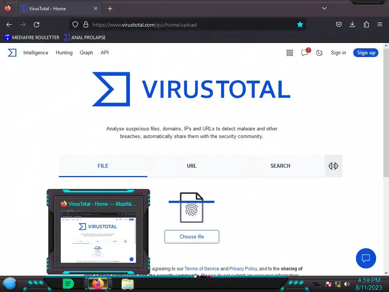The height and width of the screenshot is (292, 389).
Task: Open the Start orb in taskbar
Action: (10, 284)
